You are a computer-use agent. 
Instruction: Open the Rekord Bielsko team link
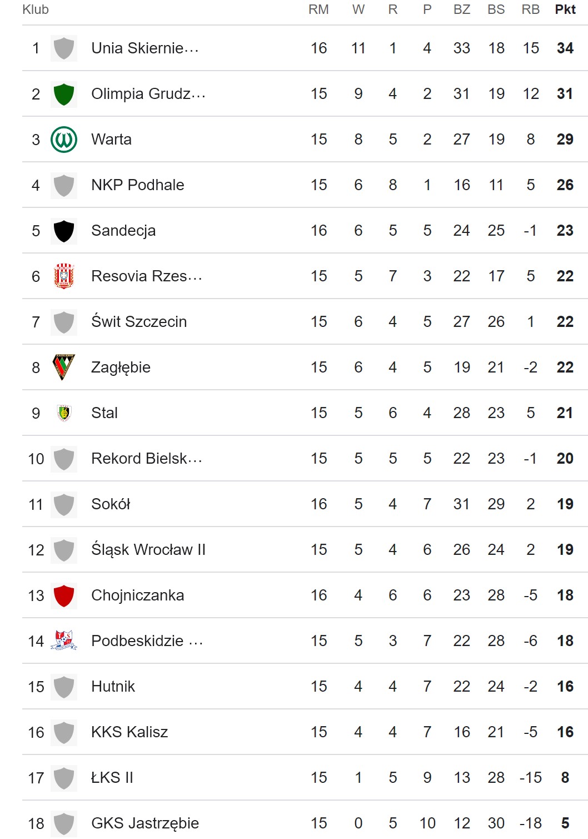(146, 459)
